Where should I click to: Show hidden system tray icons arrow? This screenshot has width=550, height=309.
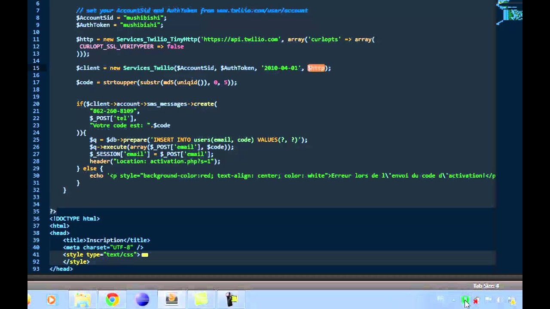[x=453, y=300]
